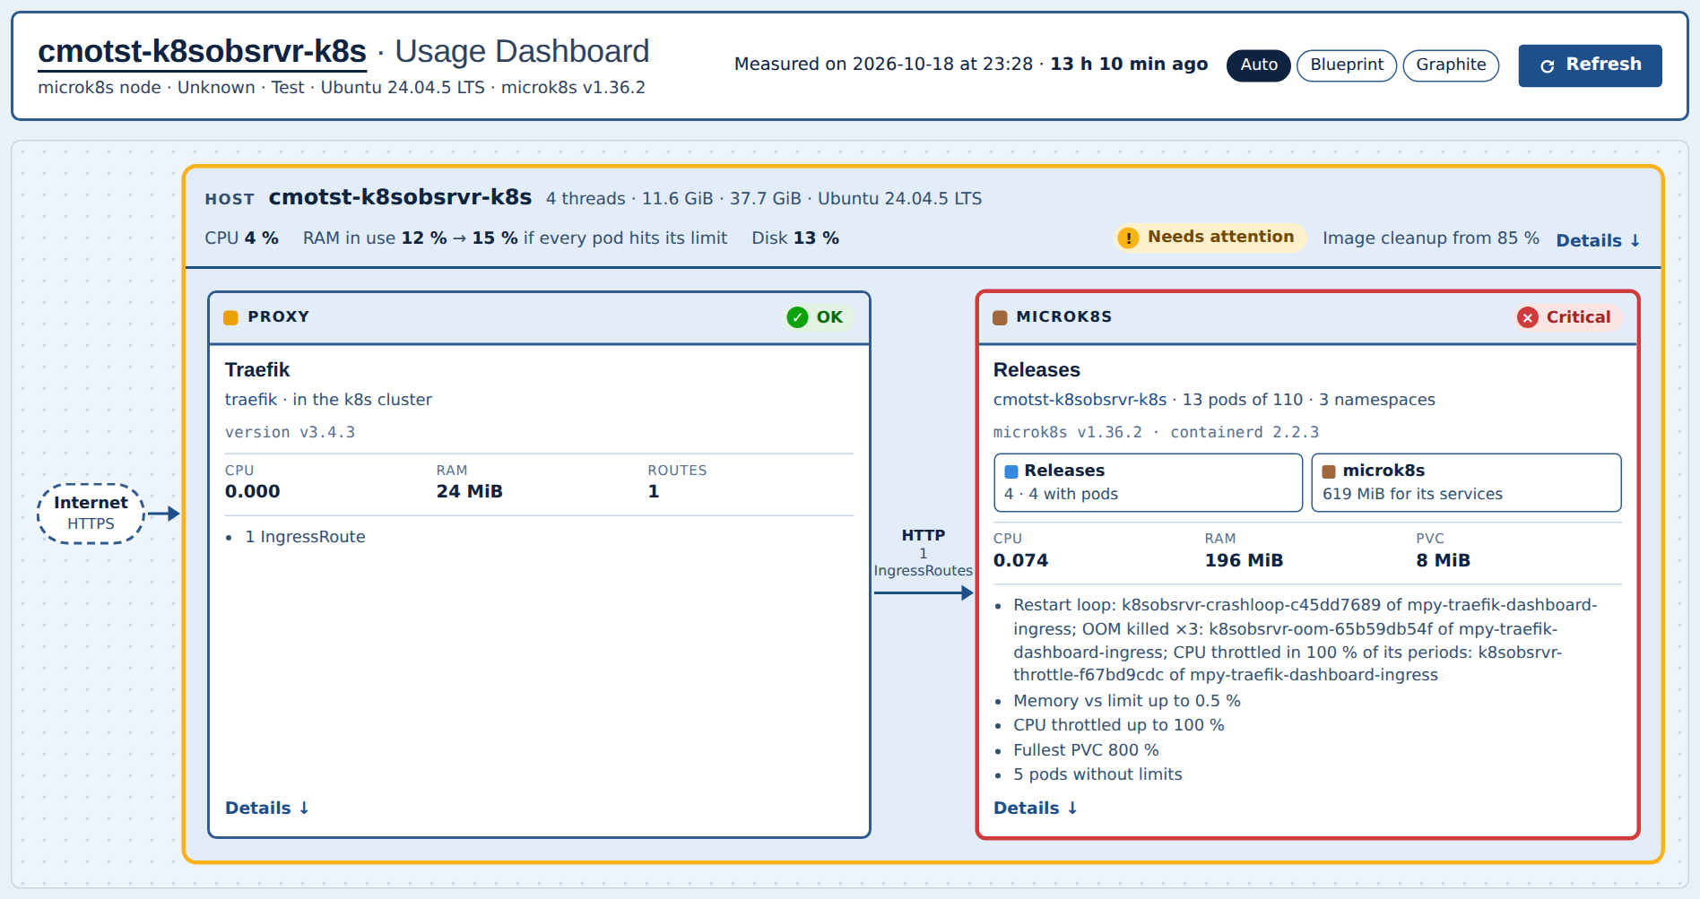Image resolution: width=1700 pixels, height=899 pixels.
Task: Click the brown square in microk8s tile
Action: pyautogui.click(x=1329, y=471)
